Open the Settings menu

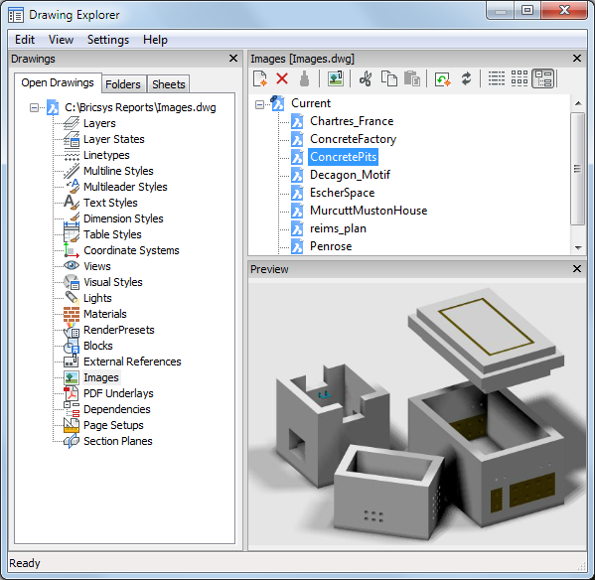click(x=108, y=40)
